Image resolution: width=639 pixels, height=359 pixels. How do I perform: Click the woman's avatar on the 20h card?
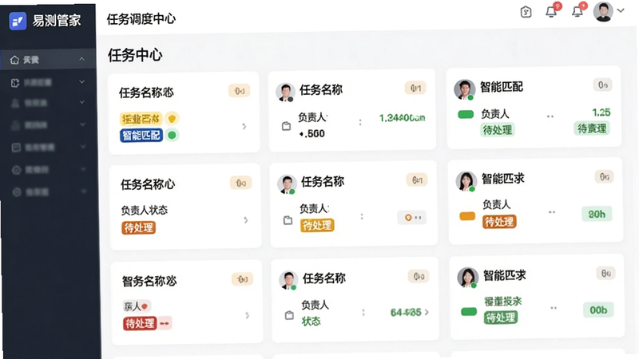pyautogui.click(x=466, y=181)
